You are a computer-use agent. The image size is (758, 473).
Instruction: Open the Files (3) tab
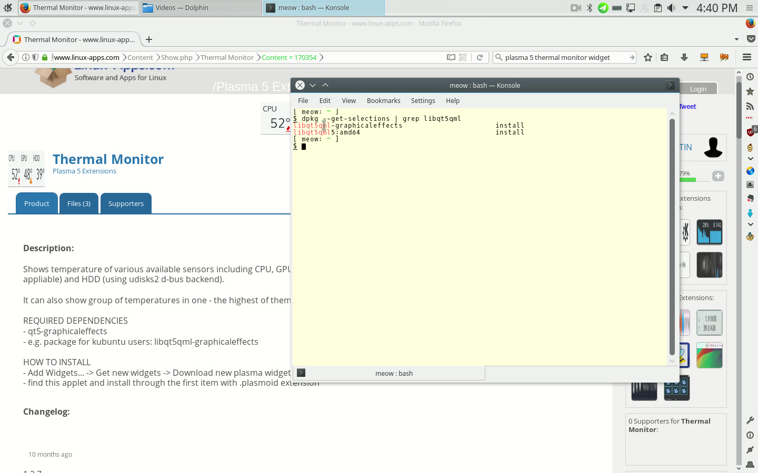point(79,203)
